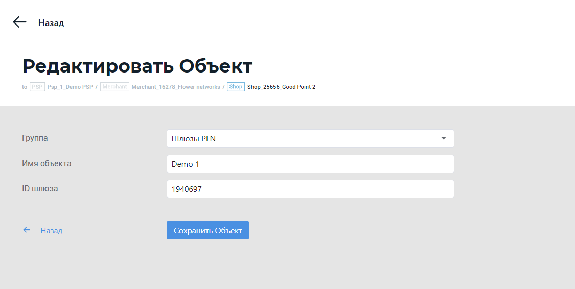Click the top 'Назад' header text
The image size is (575, 289).
point(51,23)
